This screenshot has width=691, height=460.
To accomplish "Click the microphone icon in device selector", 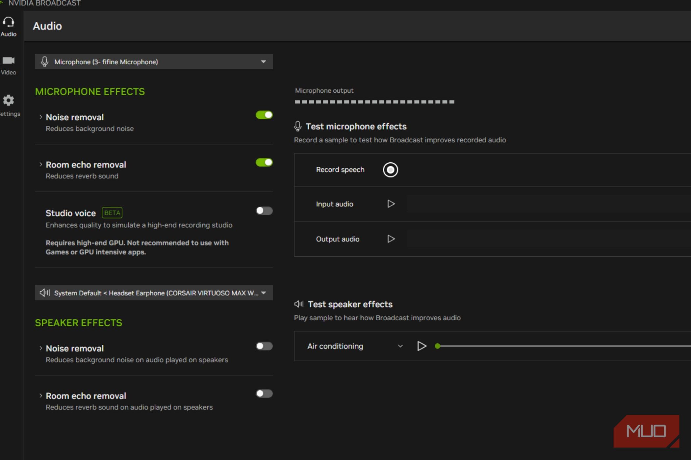I will coord(45,62).
